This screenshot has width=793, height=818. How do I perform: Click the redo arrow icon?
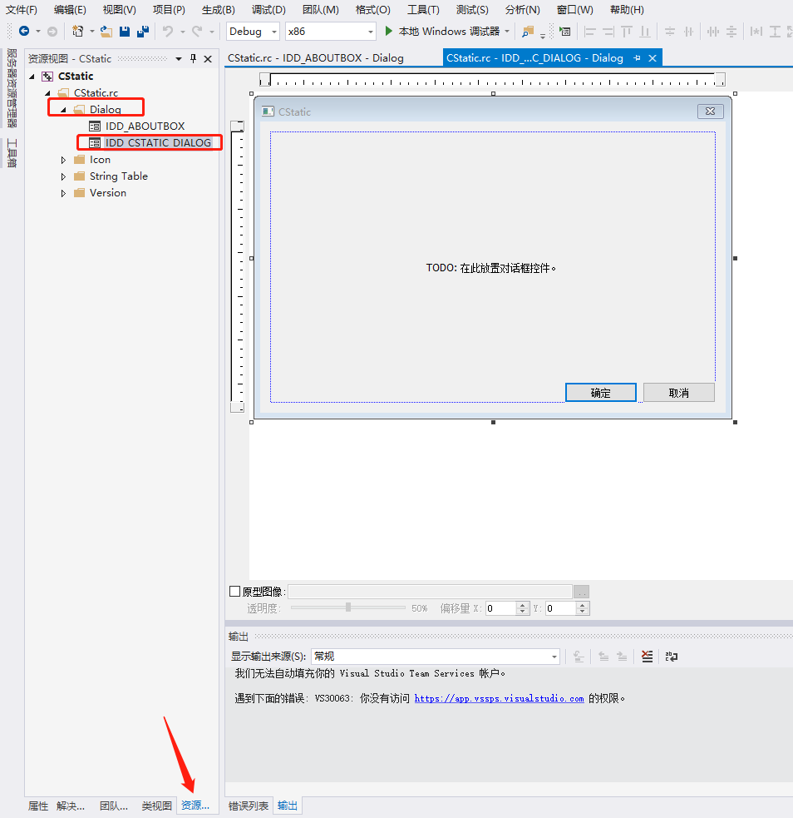[x=197, y=32]
